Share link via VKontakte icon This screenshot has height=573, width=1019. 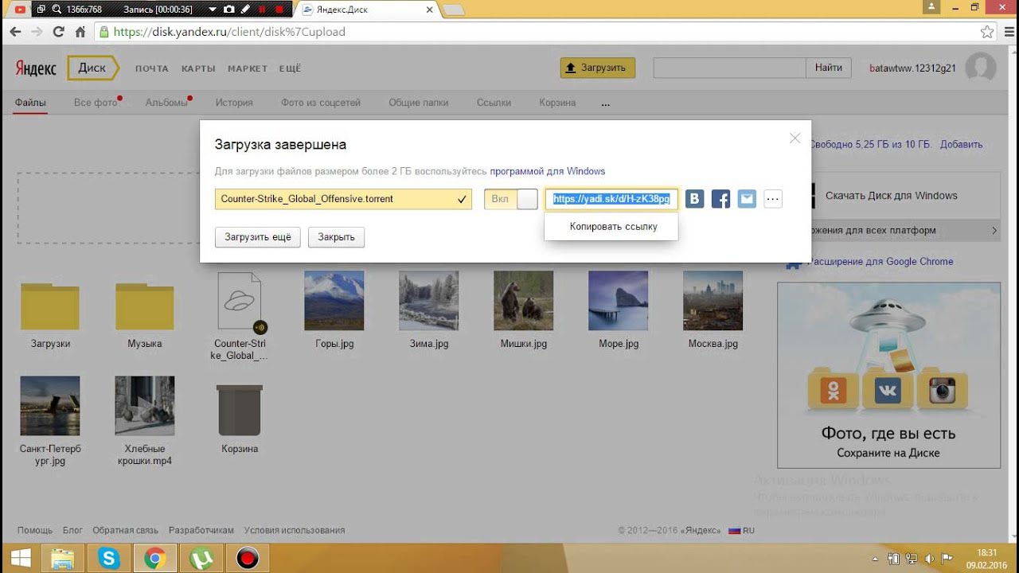[695, 199]
